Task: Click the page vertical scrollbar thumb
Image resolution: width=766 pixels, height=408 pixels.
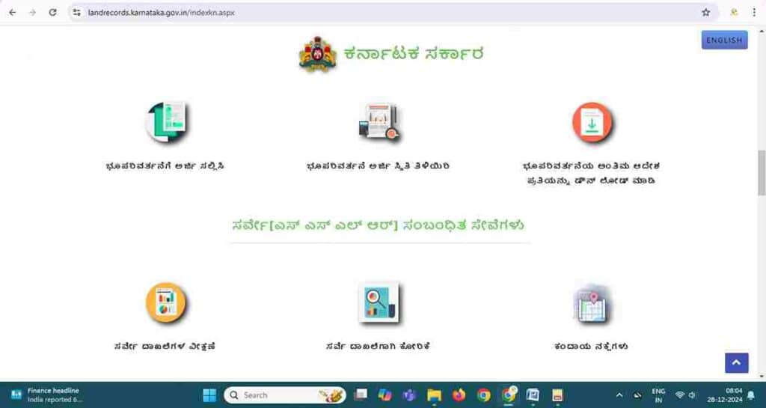Action: 762,172
